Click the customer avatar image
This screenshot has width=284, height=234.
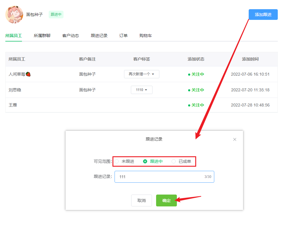(14, 15)
